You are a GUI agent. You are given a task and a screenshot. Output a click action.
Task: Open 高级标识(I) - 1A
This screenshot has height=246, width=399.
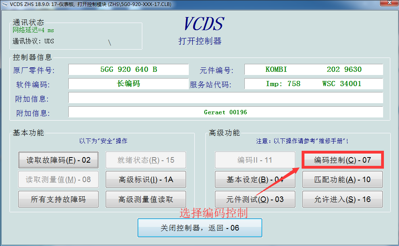pyautogui.click(x=146, y=180)
